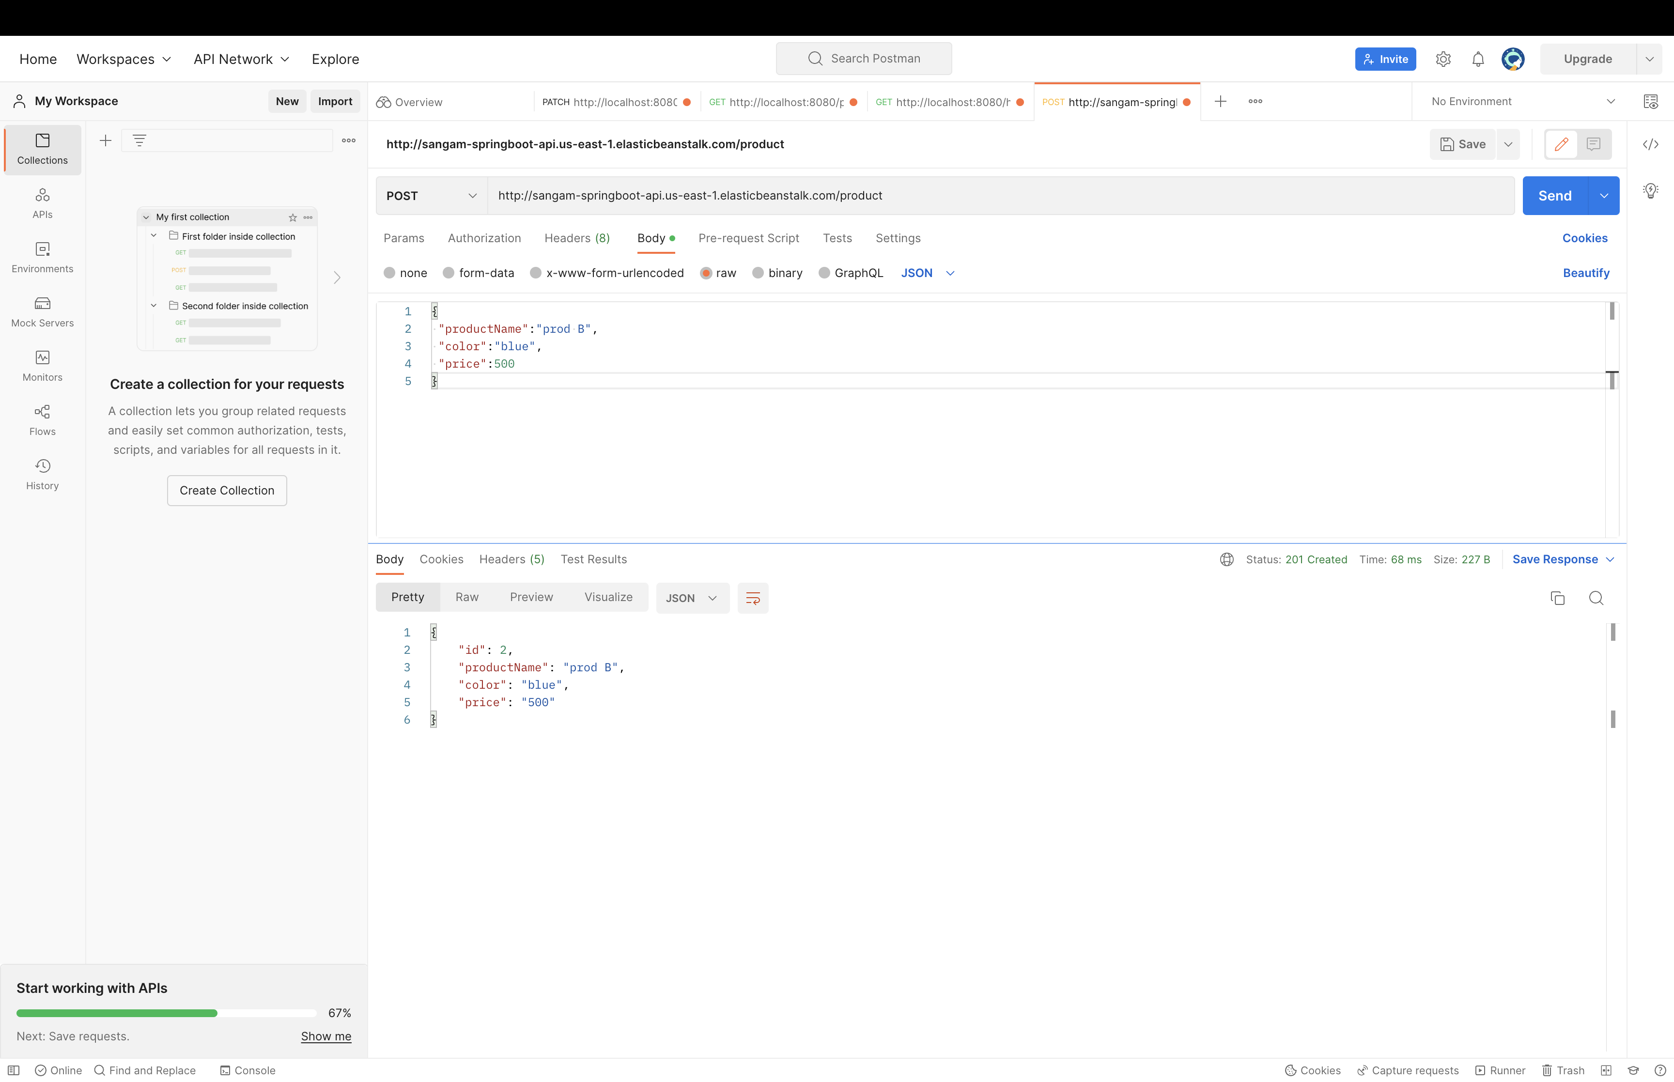Select the binary body type
This screenshot has height=1082, width=1674.
[777, 273]
